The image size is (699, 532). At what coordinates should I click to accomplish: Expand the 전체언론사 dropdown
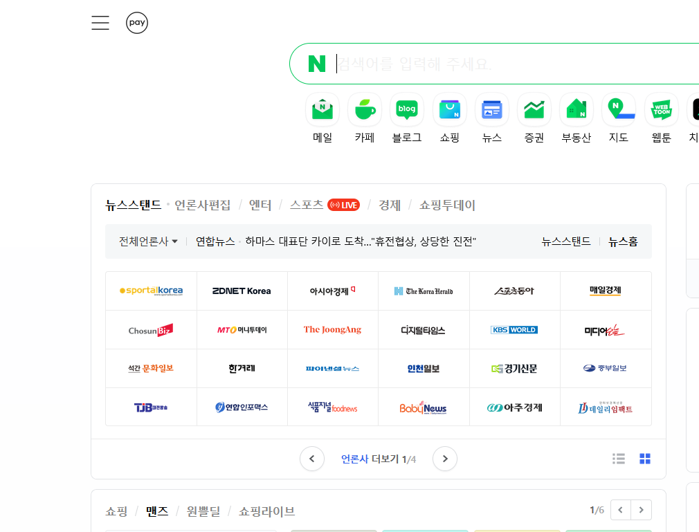pyautogui.click(x=148, y=241)
